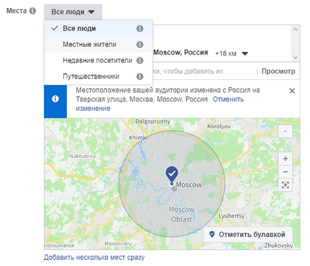Click info icon beside Недавние посетители option
The height and width of the screenshot is (266, 310).
point(140,60)
